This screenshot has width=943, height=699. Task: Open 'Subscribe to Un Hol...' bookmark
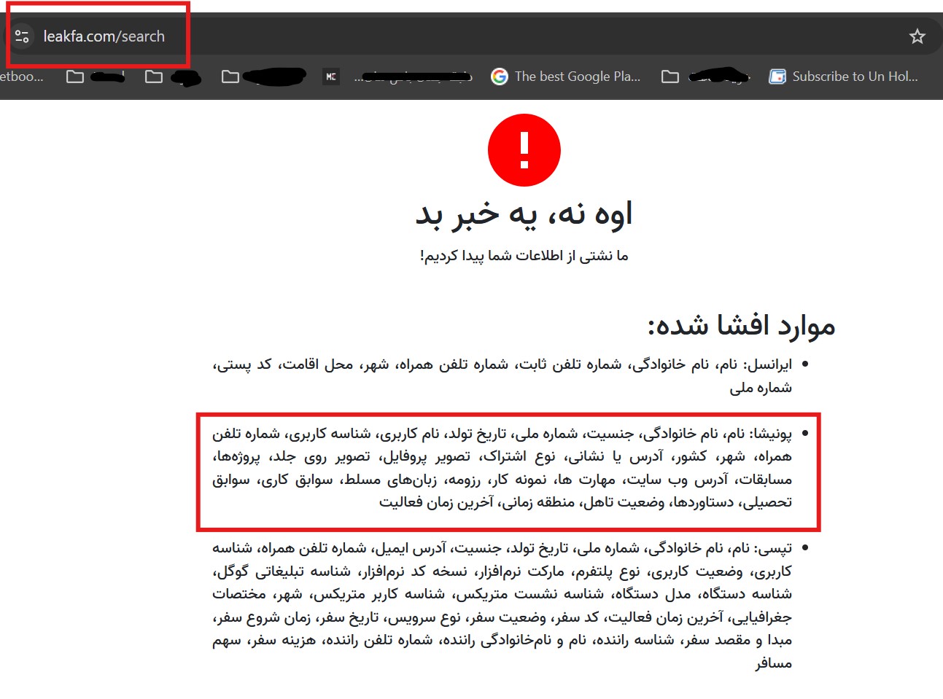(x=854, y=77)
